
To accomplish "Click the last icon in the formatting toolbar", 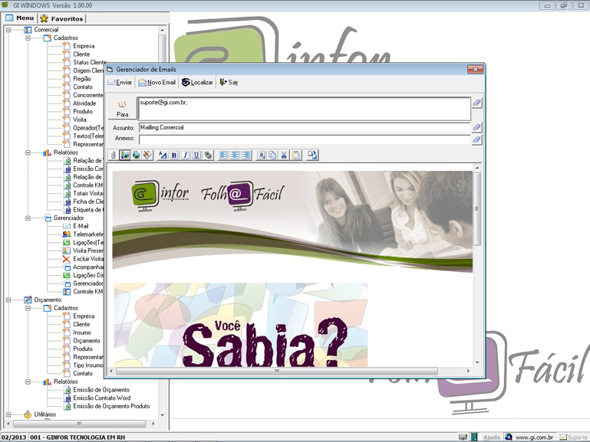I will 312,155.
